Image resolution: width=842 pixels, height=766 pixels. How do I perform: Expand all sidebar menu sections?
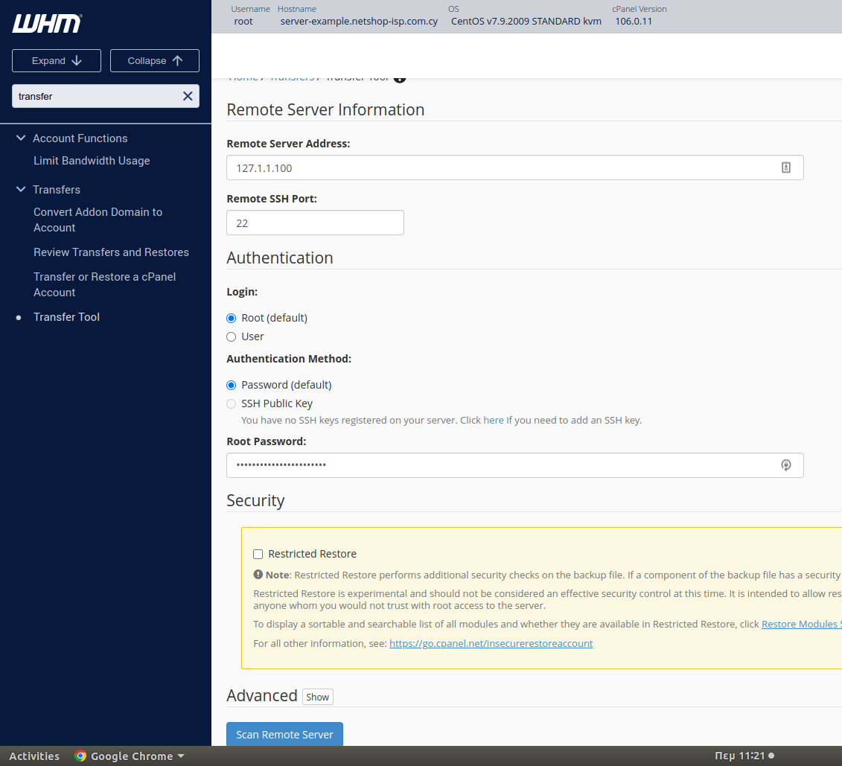point(57,60)
